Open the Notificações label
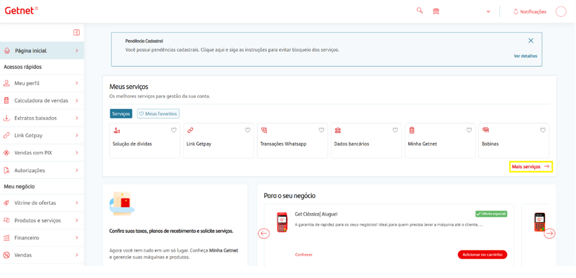 click(533, 12)
